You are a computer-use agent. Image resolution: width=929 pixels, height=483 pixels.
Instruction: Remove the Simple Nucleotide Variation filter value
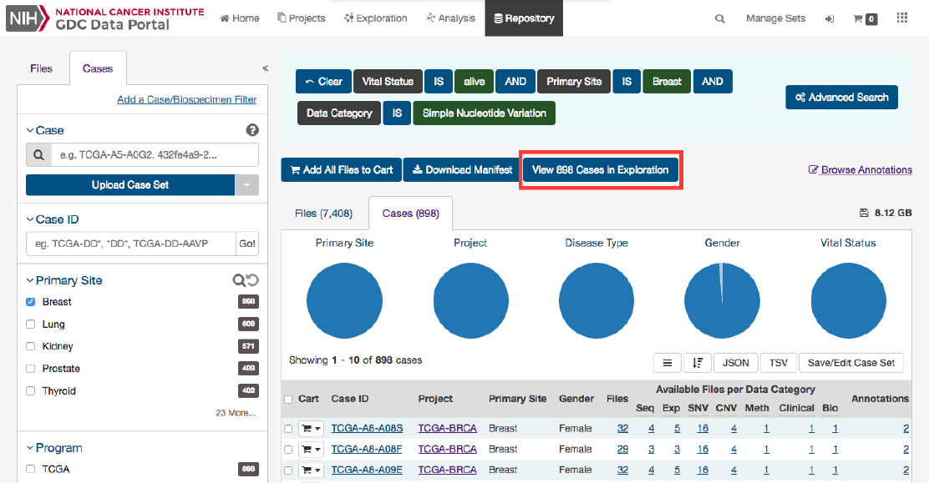point(484,113)
